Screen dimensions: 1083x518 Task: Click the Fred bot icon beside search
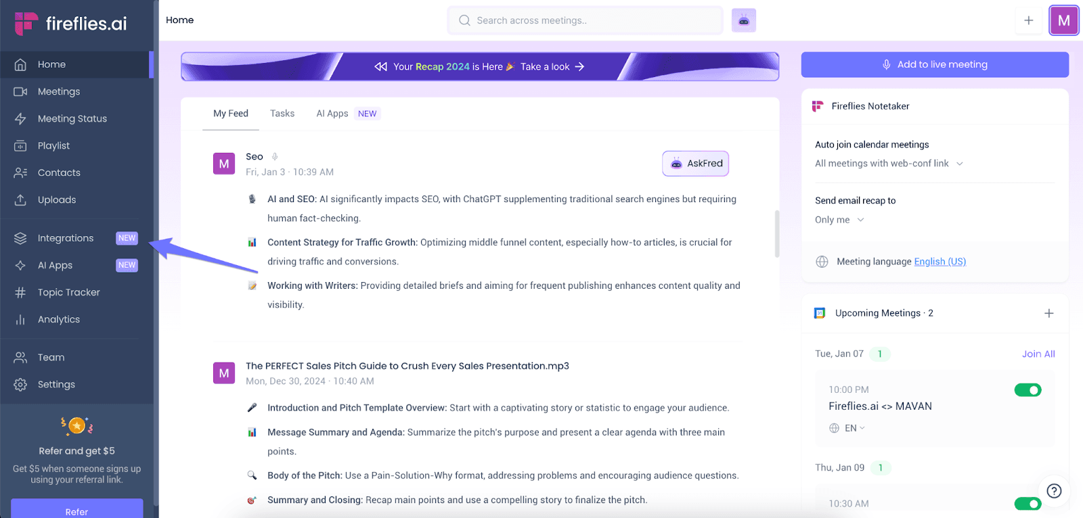[744, 20]
